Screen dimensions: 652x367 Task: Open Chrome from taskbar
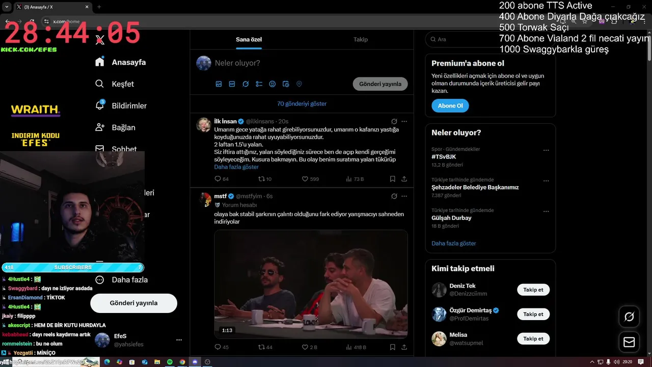pos(182,362)
